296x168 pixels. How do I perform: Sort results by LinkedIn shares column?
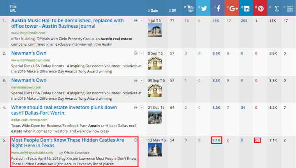pos(246,8)
